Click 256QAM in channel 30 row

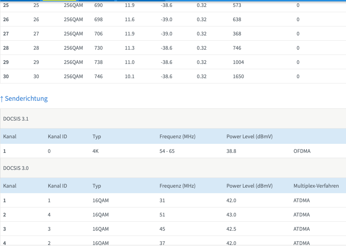pos(73,76)
